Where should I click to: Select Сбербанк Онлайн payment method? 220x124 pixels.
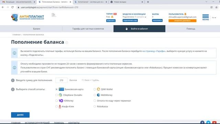coord(56,95)
